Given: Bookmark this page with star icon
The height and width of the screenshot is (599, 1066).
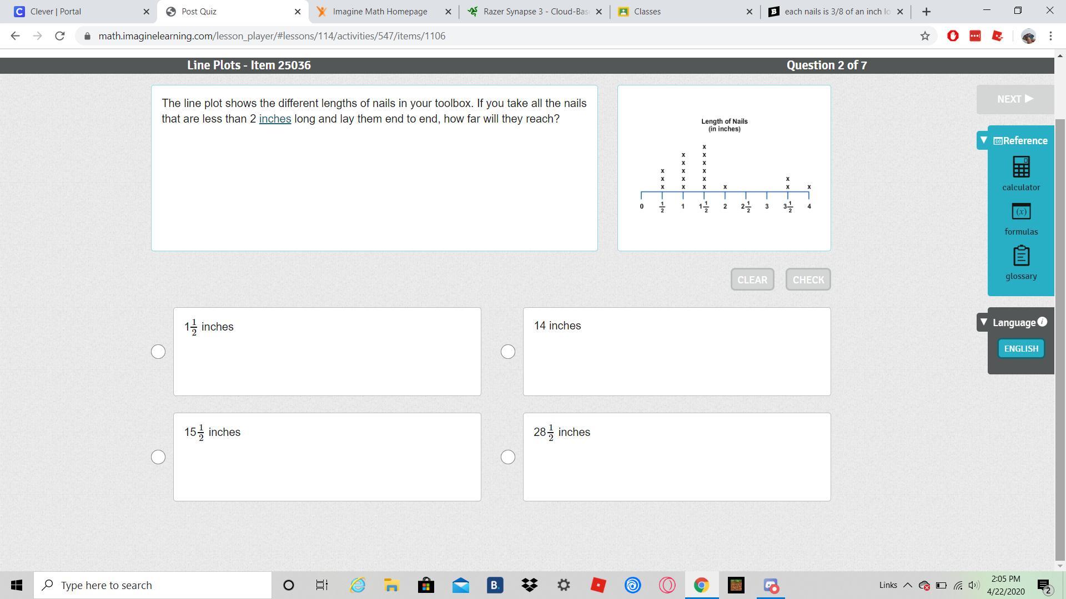Looking at the screenshot, I should [924, 36].
